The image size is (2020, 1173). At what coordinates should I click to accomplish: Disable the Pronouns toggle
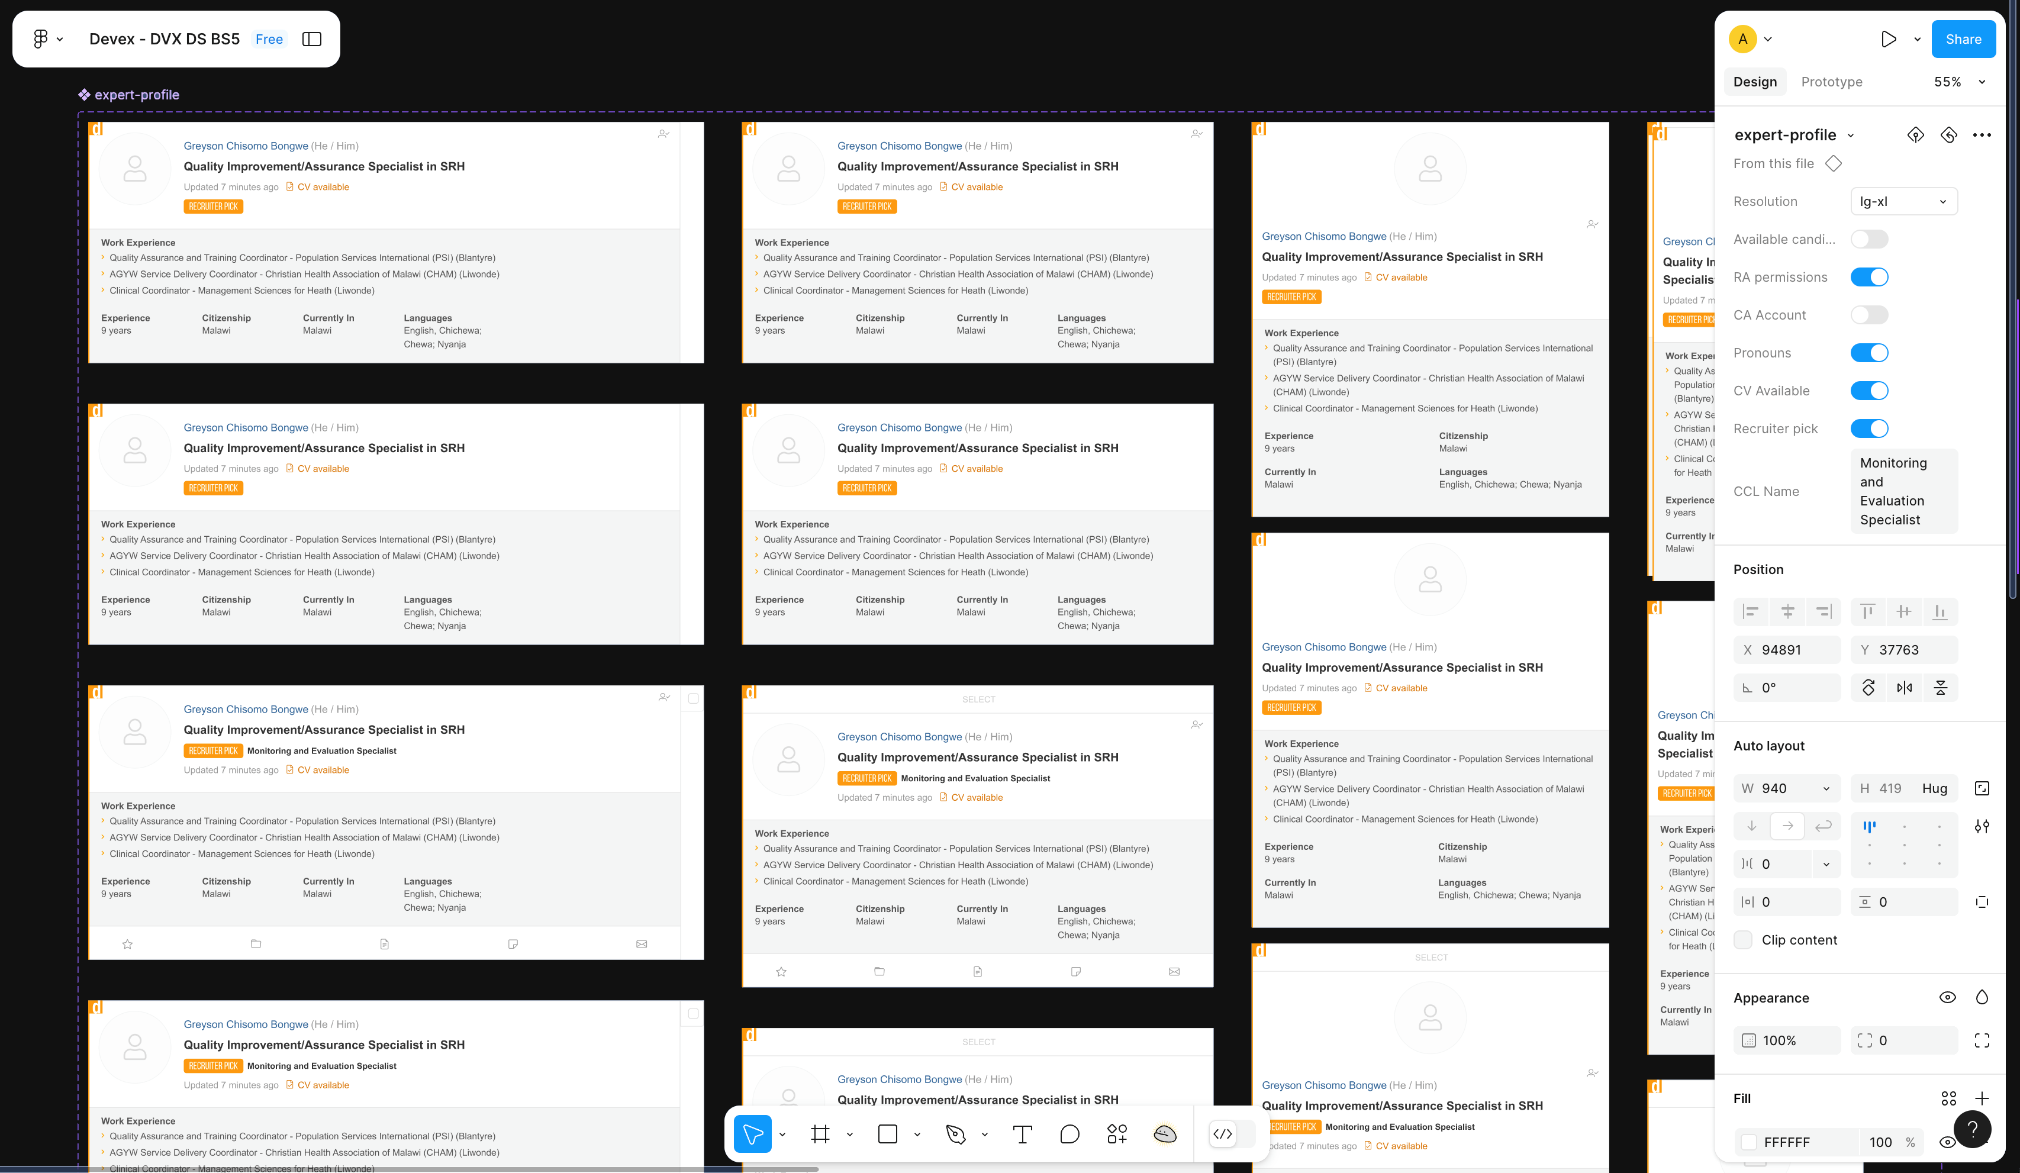pos(1870,353)
